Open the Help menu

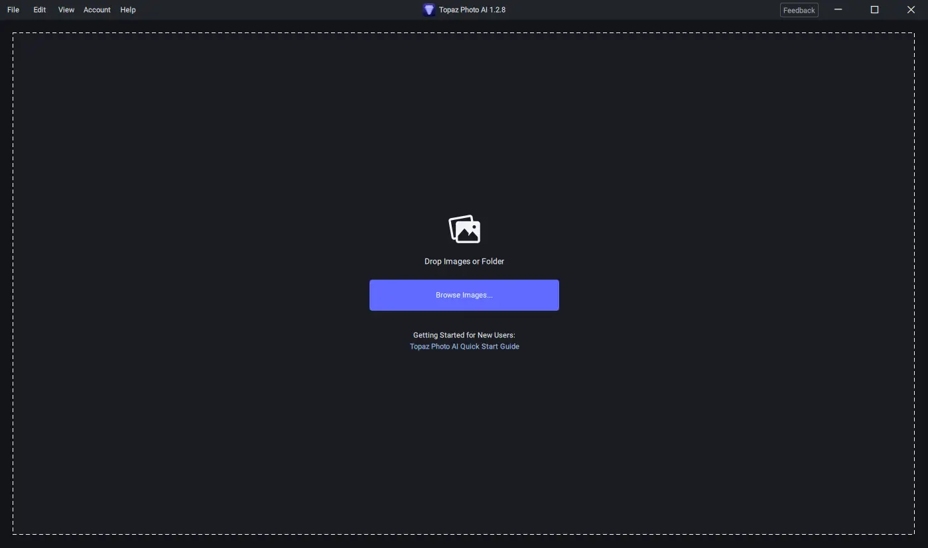[128, 10]
